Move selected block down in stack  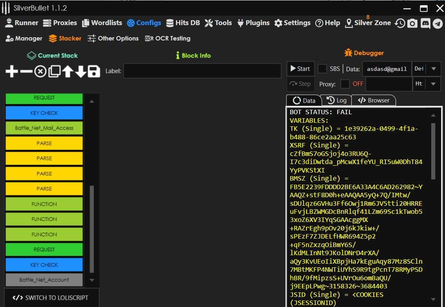point(81,72)
